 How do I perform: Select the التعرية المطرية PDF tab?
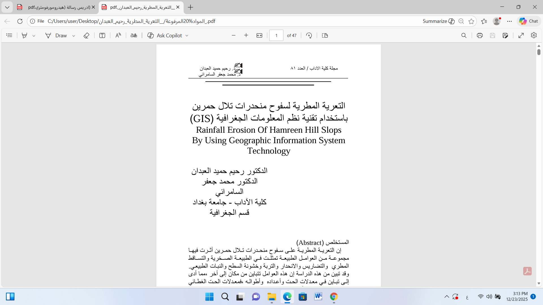pyautogui.click(x=141, y=7)
